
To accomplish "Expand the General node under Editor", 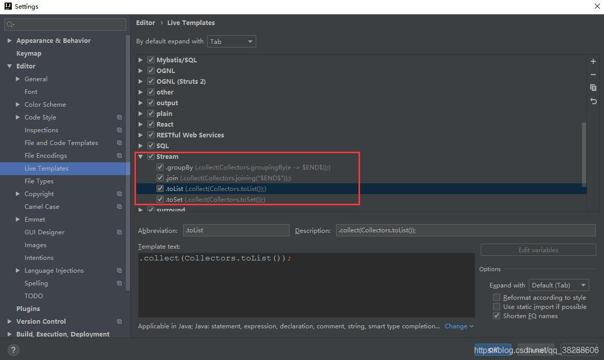I will point(18,79).
